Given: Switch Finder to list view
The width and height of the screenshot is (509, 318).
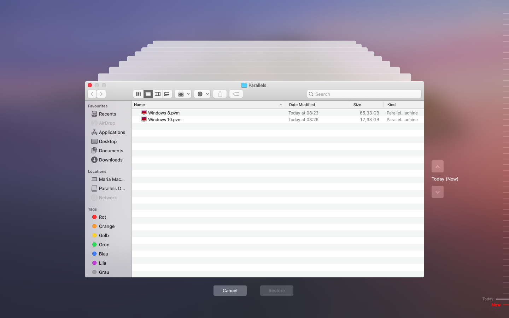Looking at the screenshot, I should [x=148, y=94].
